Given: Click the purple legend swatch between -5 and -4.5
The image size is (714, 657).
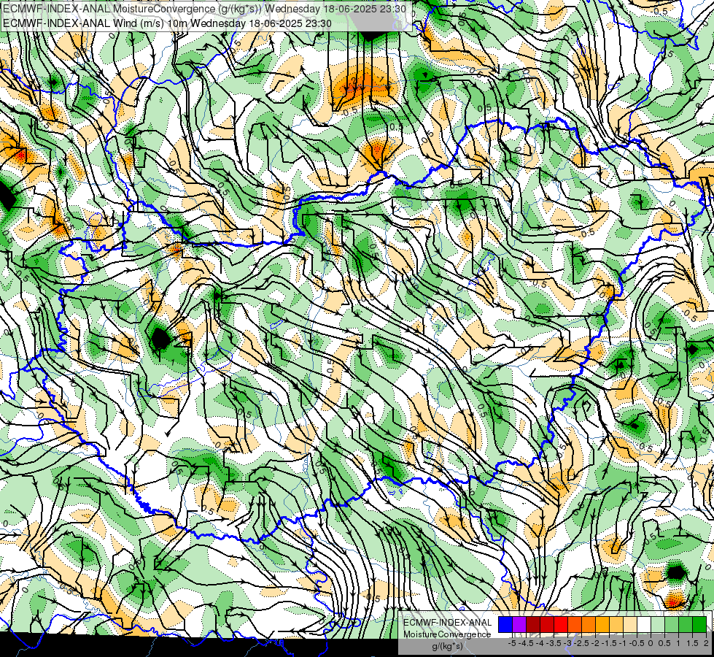Looking at the screenshot, I should [x=519, y=625].
